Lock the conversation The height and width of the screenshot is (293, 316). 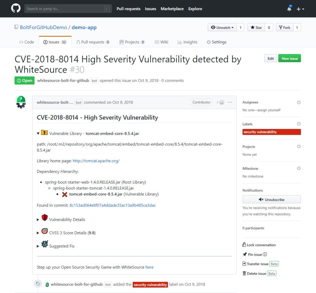point(260,244)
